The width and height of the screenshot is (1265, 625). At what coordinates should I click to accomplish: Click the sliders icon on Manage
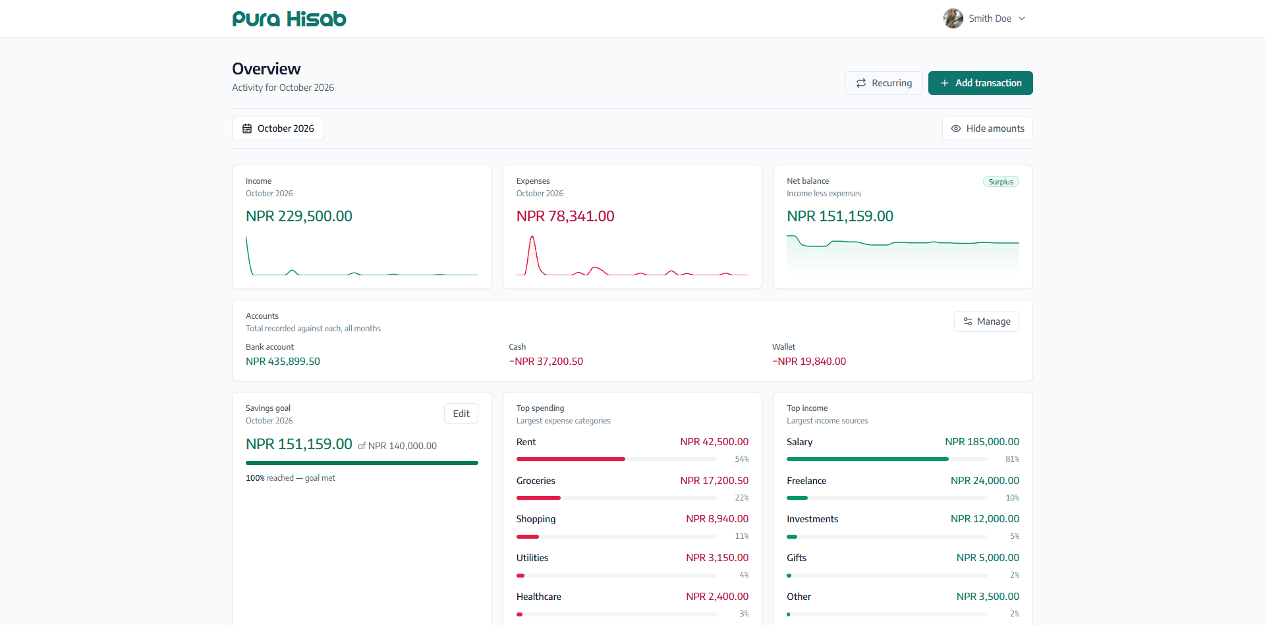coord(968,321)
